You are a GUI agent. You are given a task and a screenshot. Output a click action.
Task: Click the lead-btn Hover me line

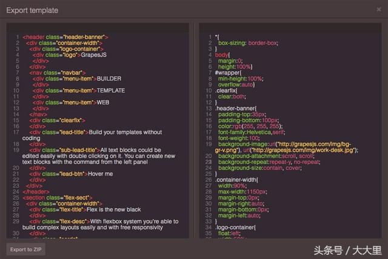coord(71,174)
